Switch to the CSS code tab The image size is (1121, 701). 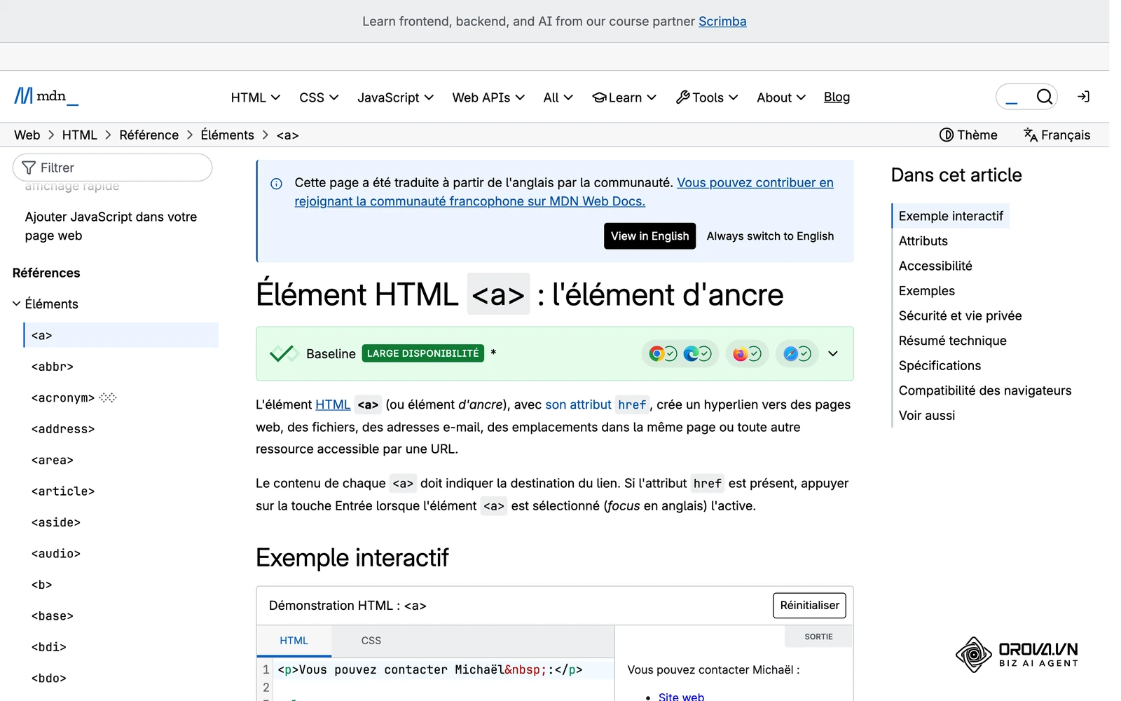(371, 641)
